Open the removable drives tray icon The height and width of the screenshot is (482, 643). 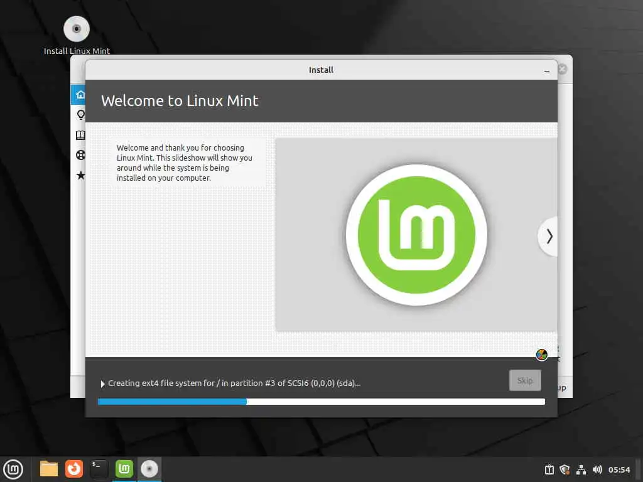pos(549,469)
